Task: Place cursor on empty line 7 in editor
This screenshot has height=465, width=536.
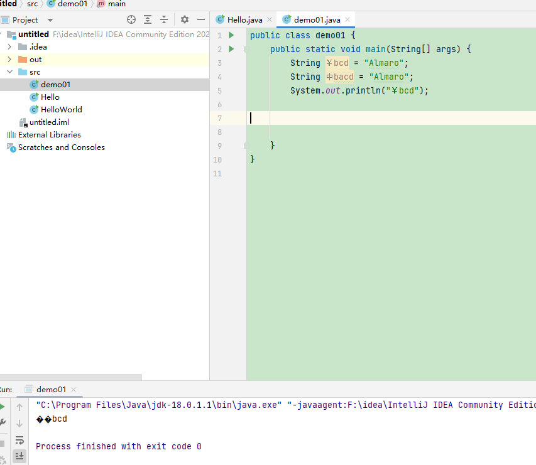Action: point(391,118)
